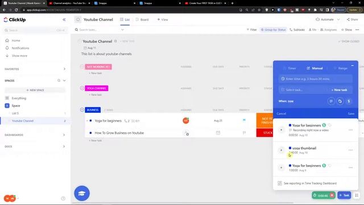This screenshot has width=364, height=205.
Task: Open the Yoga for beginners task in list
Action: point(108,121)
